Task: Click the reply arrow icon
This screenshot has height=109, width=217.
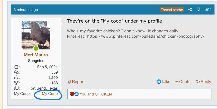Action: click(198, 82)
